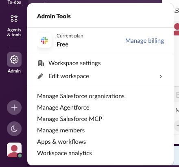Open Apps & workflows

[x=61, y=142]
